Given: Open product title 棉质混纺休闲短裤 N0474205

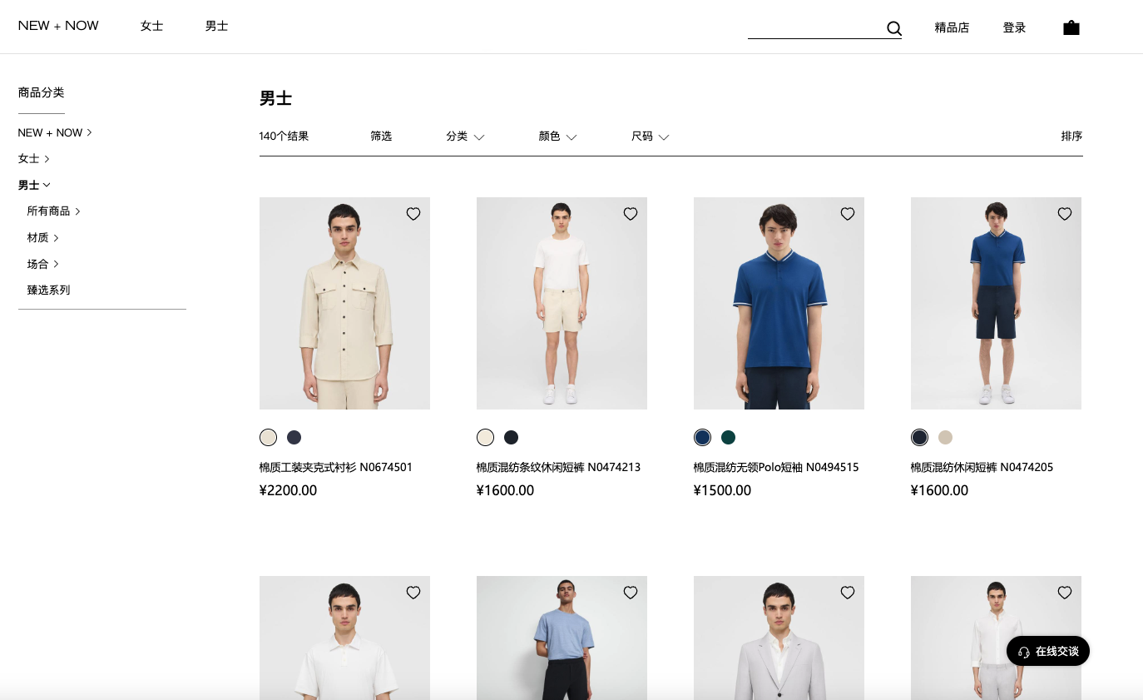Looking at the screenshot, I should [x=982, y=468].
